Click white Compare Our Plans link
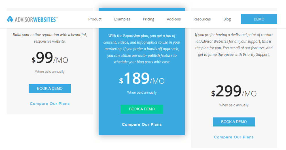The image size is (286, 150). pos(142,125)
